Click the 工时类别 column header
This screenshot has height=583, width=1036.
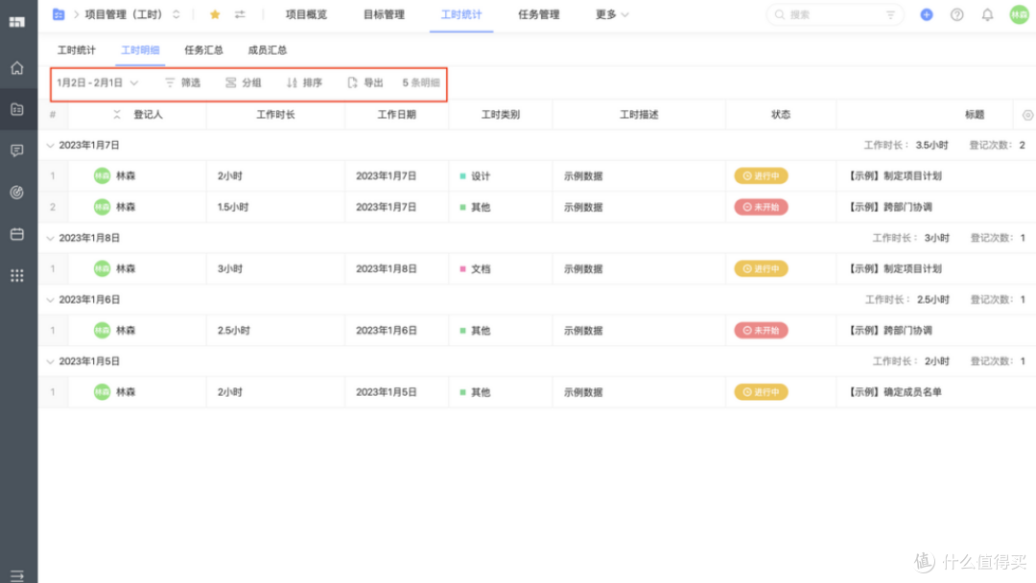point(500,115)
